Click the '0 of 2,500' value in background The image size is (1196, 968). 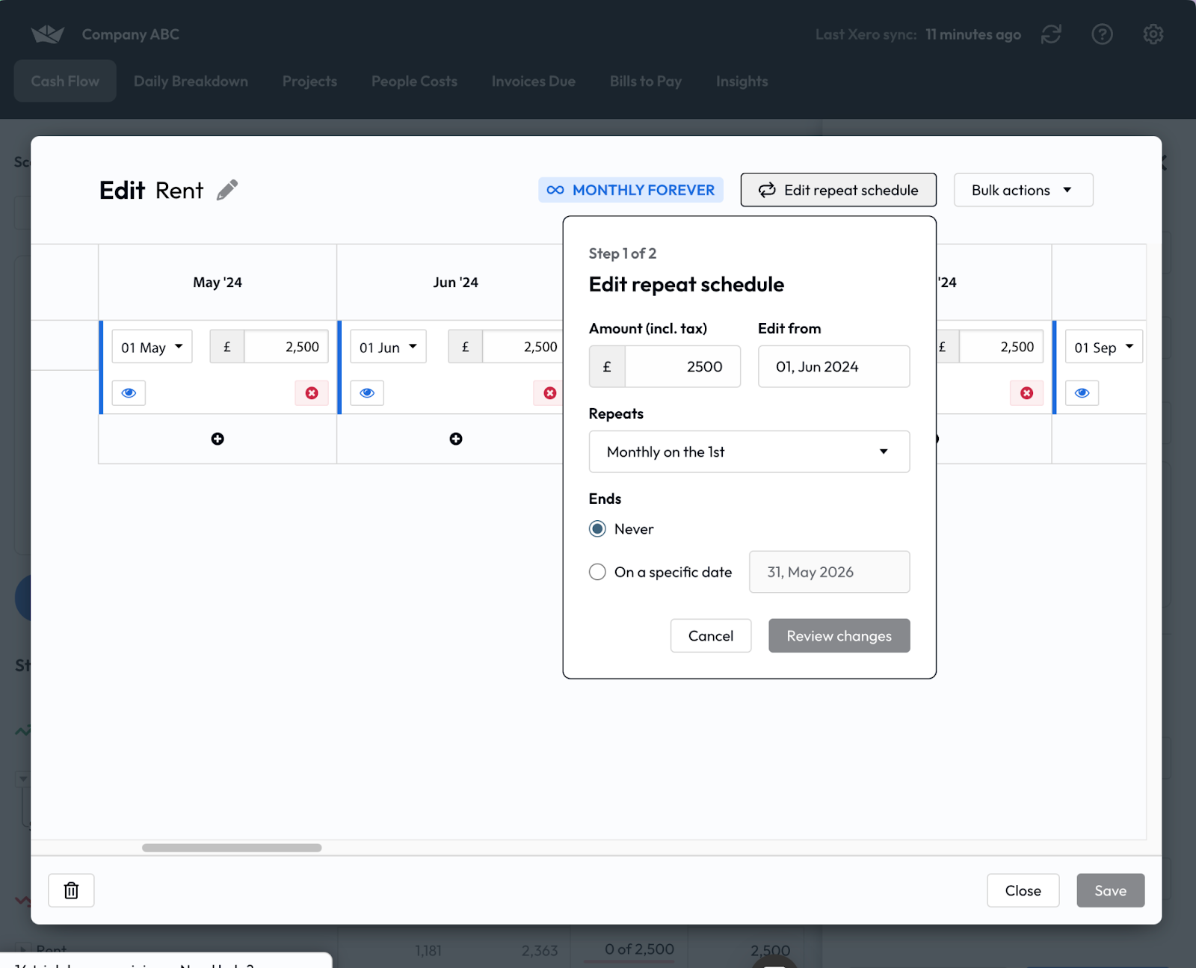(639, 949)
